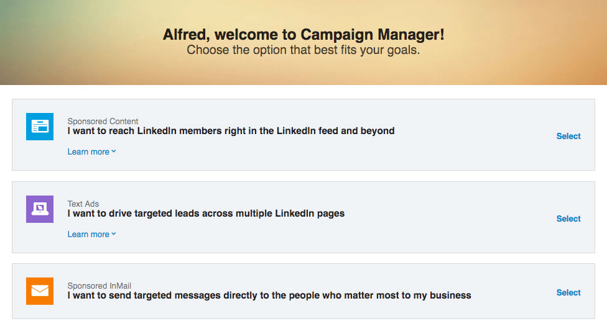The width and height of the screenshot is (607, 329).
Task: Click the "Sponsored InMail" label text
Action: pyautogui.click(x=100, y=286)
